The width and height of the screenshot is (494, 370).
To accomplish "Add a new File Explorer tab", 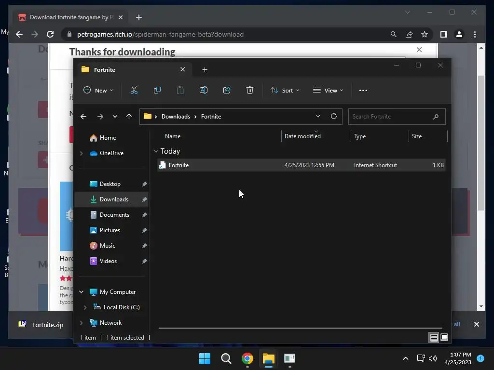I will click(205, 69).
